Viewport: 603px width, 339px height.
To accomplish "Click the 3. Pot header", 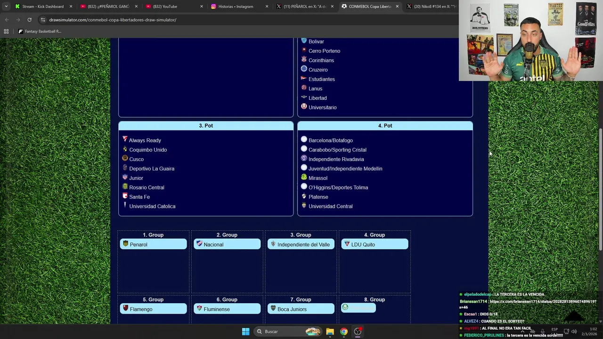I will coord(206,126).
